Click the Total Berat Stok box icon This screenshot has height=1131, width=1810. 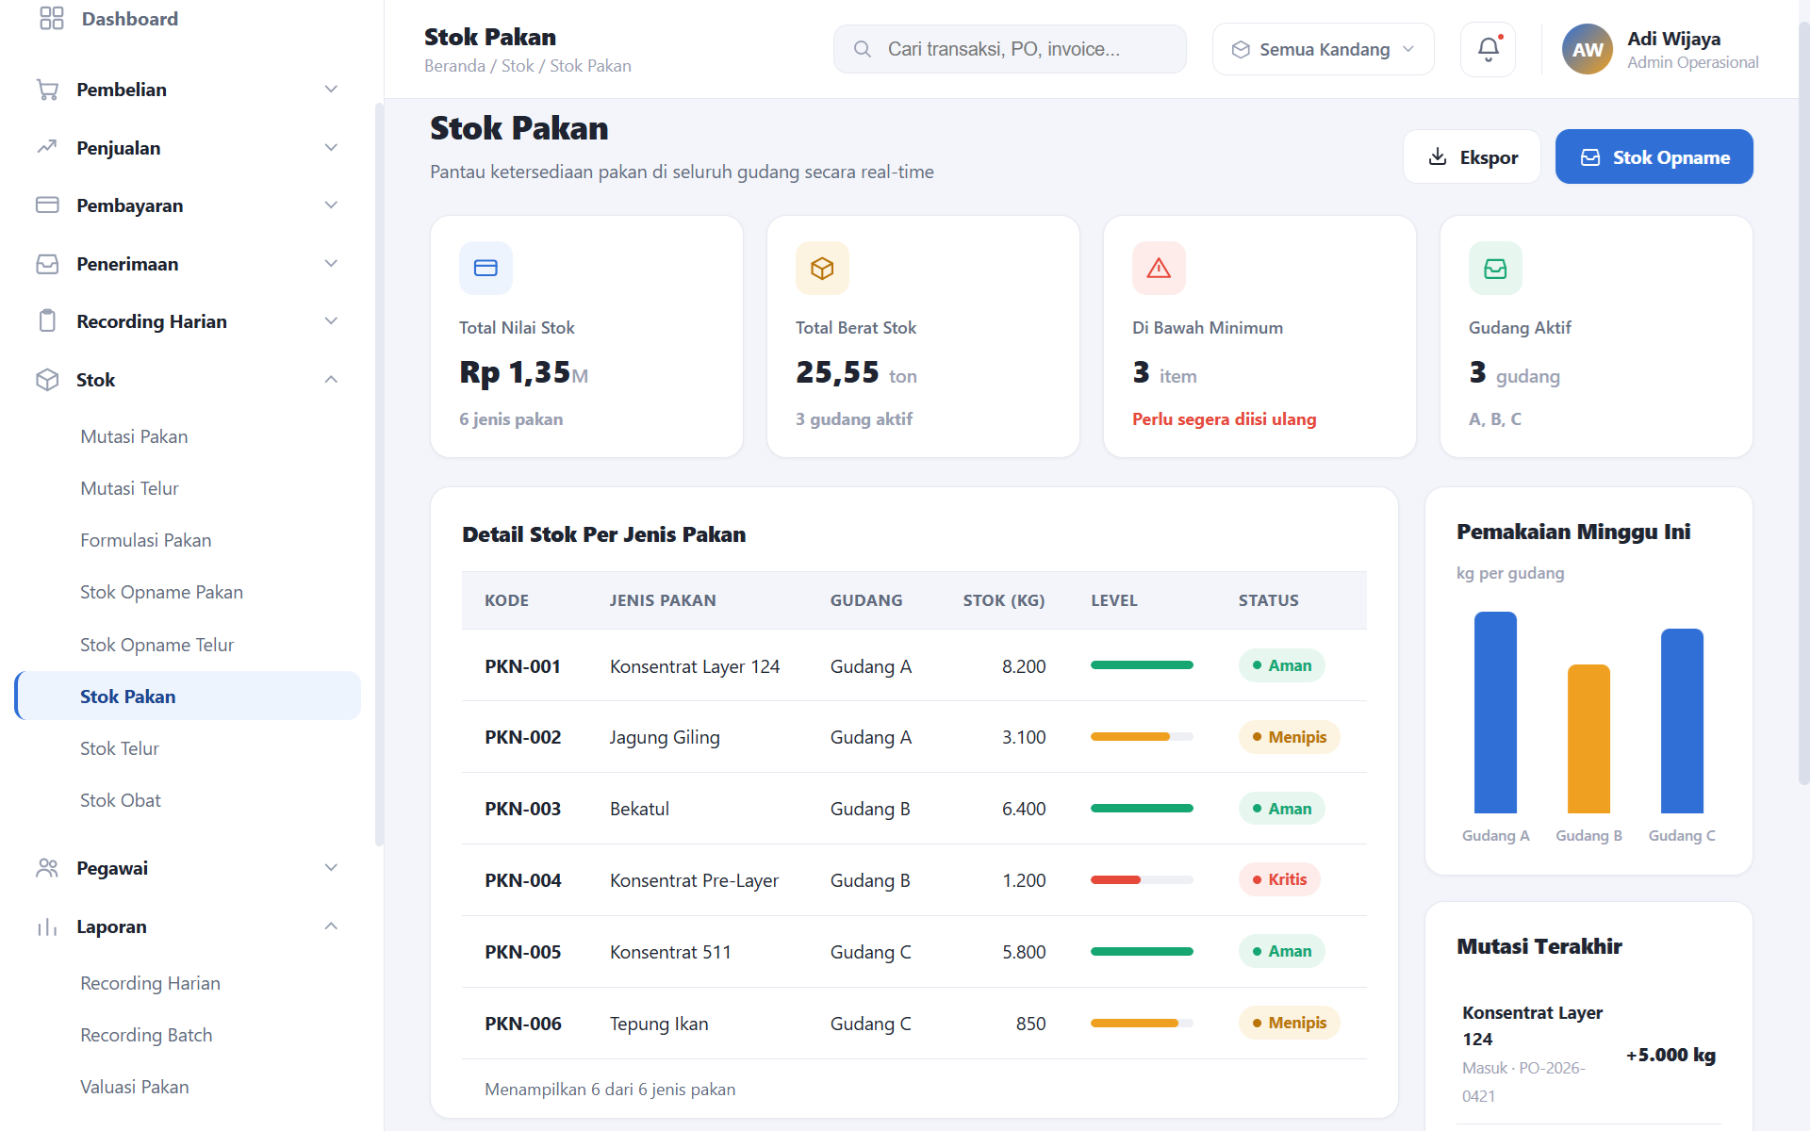(x=822, y=269)
